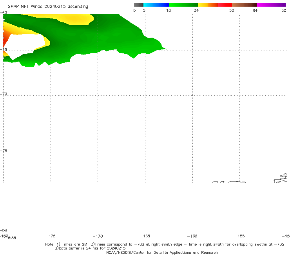Click the colorbar label 18

pos(169,10)
